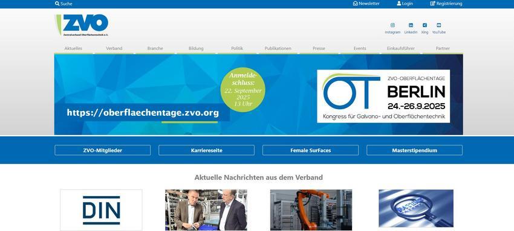Screen dimensions: 514x231
Task: Click the Login user icon
Action: [399, 4]
